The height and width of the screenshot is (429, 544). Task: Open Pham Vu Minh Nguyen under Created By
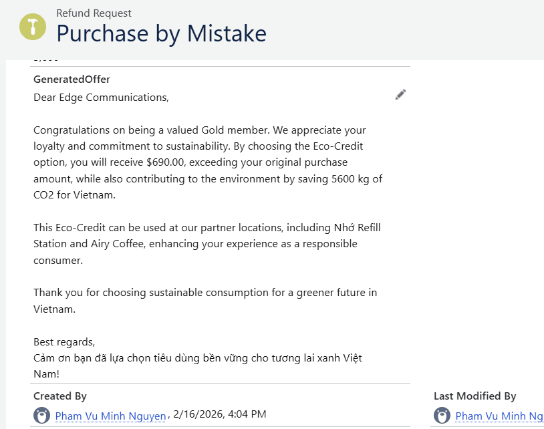110,416
